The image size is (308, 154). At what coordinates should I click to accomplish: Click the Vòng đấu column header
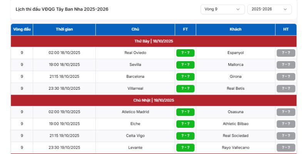[x=22, y=29]
